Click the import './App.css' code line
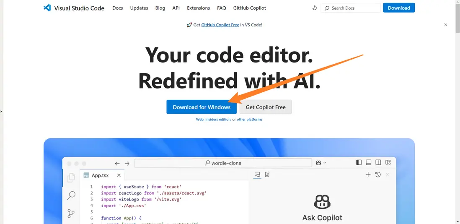The width and height of the screenshot is (460, 224). [124, 206]
